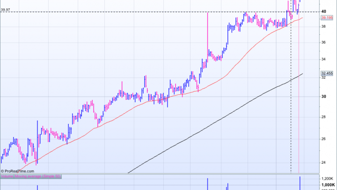
Task: Click the tallest rightmost volume bar
Action: (300, 183)
